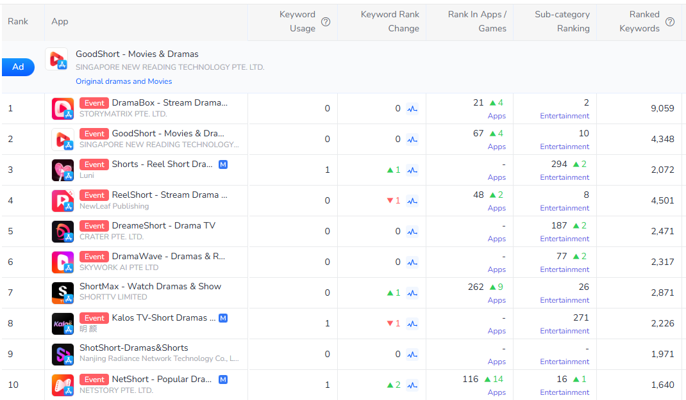The image size is (686, 400).
Task: Click CRATER PTE. LTD. developer name
Action: coord(112,237)
